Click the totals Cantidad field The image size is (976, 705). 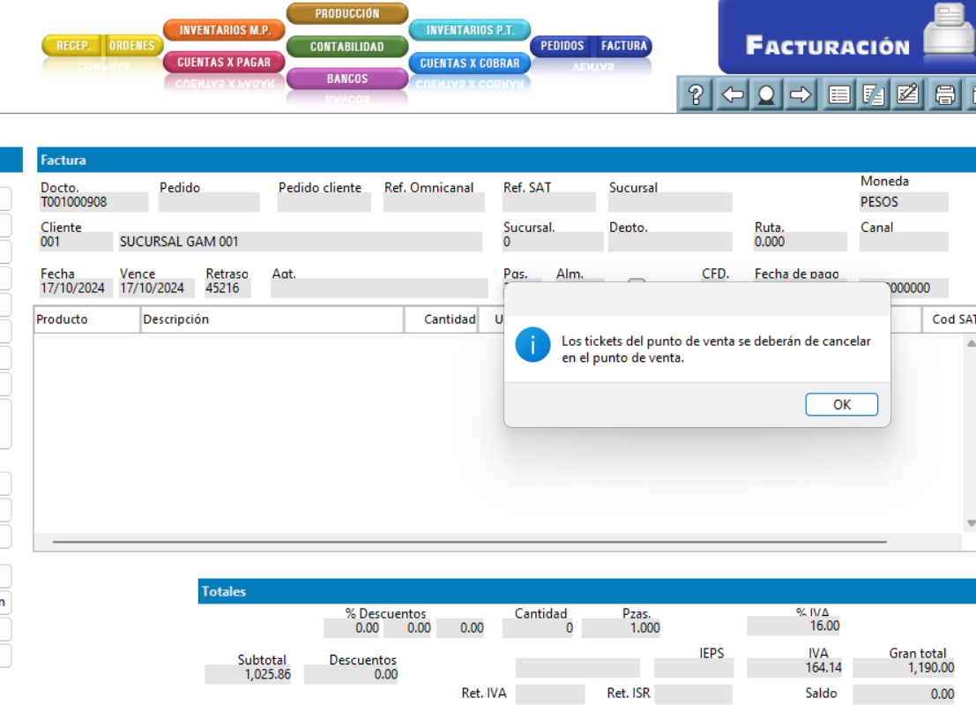[x=538, y=628]
